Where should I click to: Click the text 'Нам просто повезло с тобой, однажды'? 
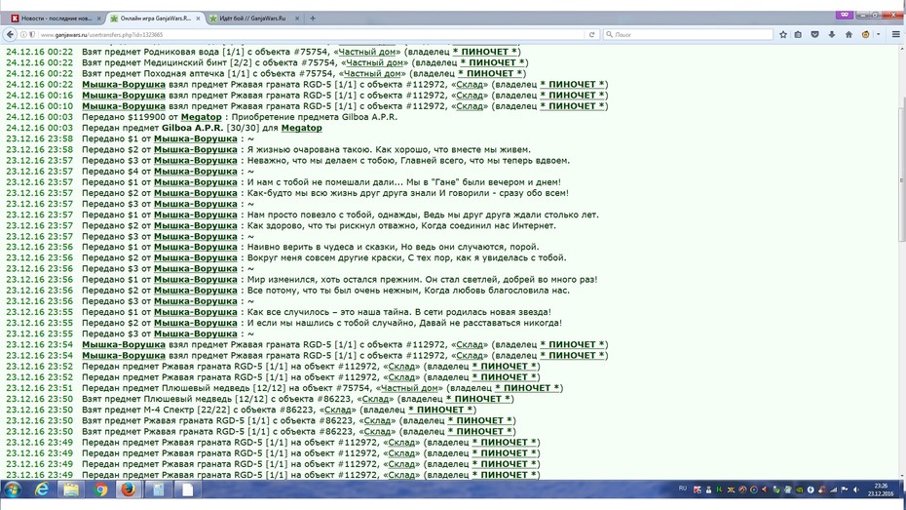click(x=331, y=215)
